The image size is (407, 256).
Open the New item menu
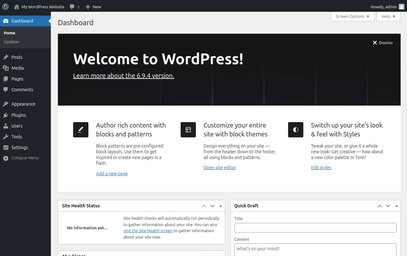(x=93, y=6)
